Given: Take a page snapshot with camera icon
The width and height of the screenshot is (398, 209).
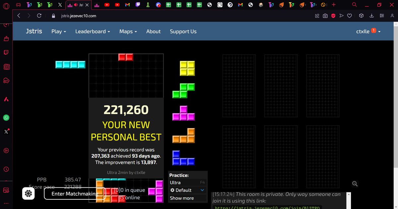Looking at the screenshot, I should coord(325,16).
